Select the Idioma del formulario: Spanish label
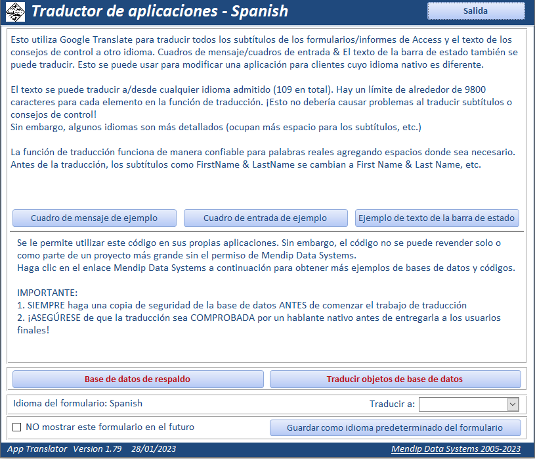 [x=78, y=403]
